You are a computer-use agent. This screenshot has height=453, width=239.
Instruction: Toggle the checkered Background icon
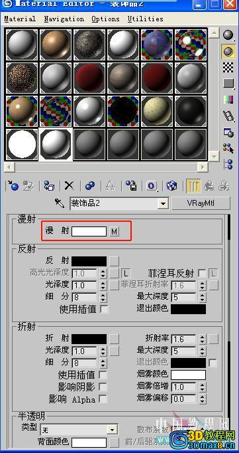point(228,68)
